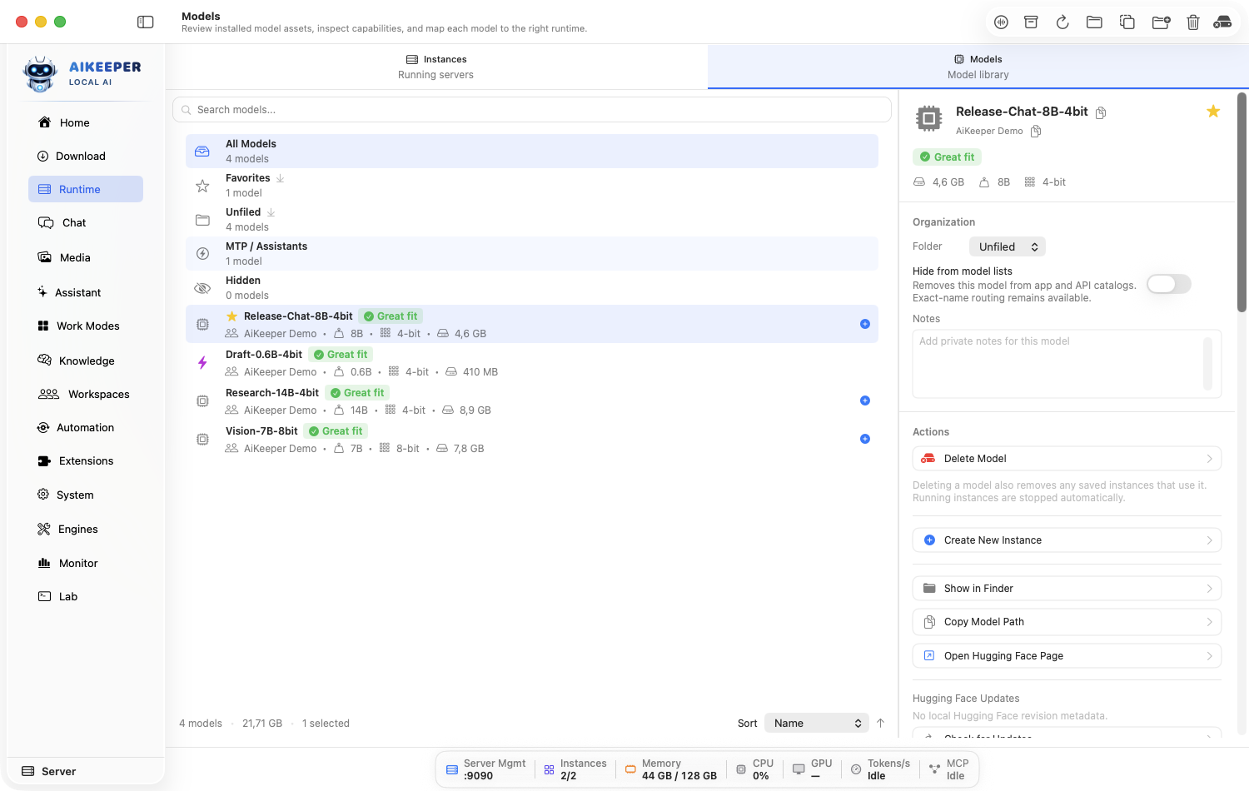
Task: Go to Home in the sidebar
Action: pos(86,123)
